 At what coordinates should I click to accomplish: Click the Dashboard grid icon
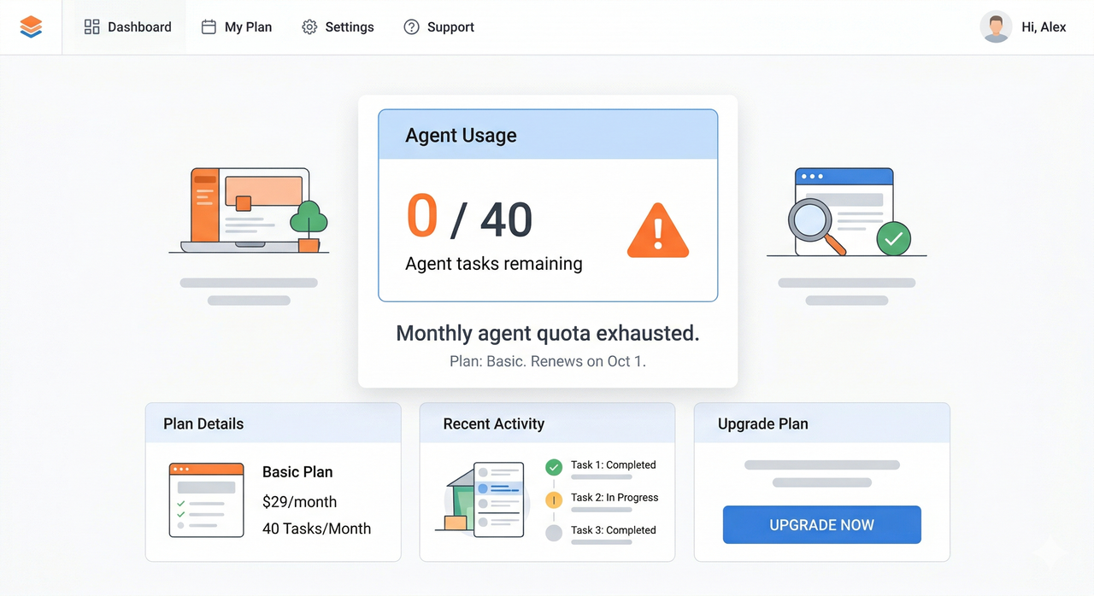click(x=91, y=27)
